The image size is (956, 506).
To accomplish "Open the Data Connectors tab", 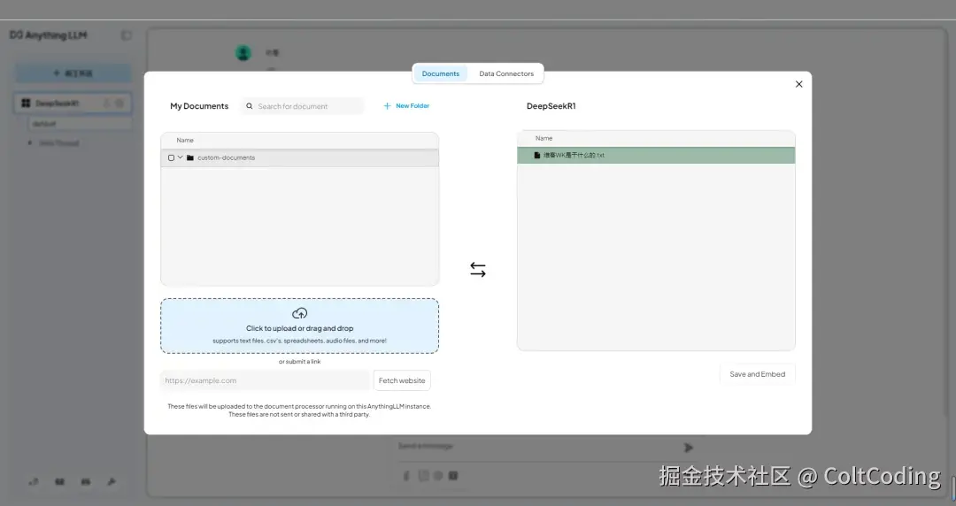I will coord(506,73).
